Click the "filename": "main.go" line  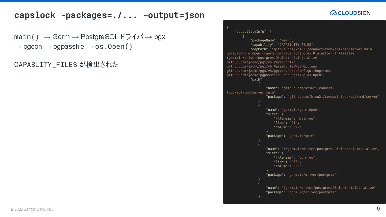pos(295,118)
